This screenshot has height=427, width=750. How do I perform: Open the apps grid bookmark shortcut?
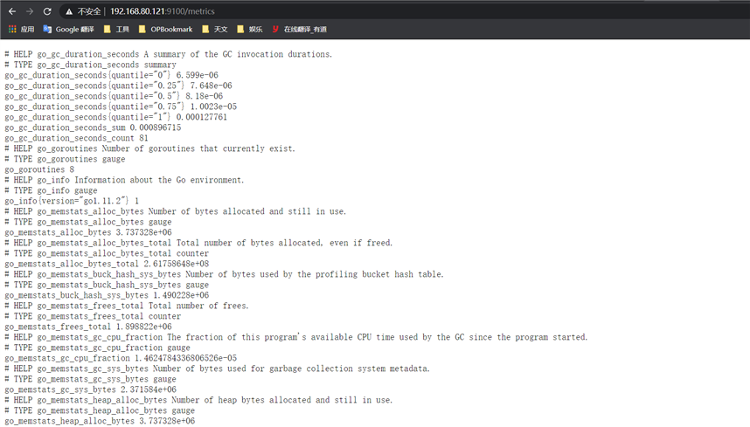tap(21, 29)
